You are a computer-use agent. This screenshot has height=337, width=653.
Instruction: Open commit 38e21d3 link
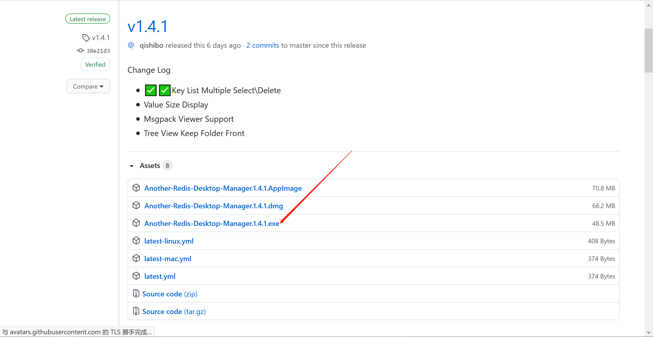click(x=98, y=51)
